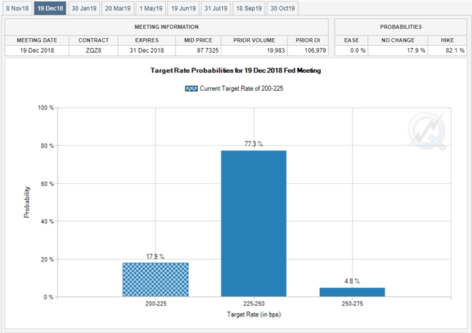Screen dimensions: 472x333
Task: Click the vertical Probability axis title
Action: (x=27, y=202)
